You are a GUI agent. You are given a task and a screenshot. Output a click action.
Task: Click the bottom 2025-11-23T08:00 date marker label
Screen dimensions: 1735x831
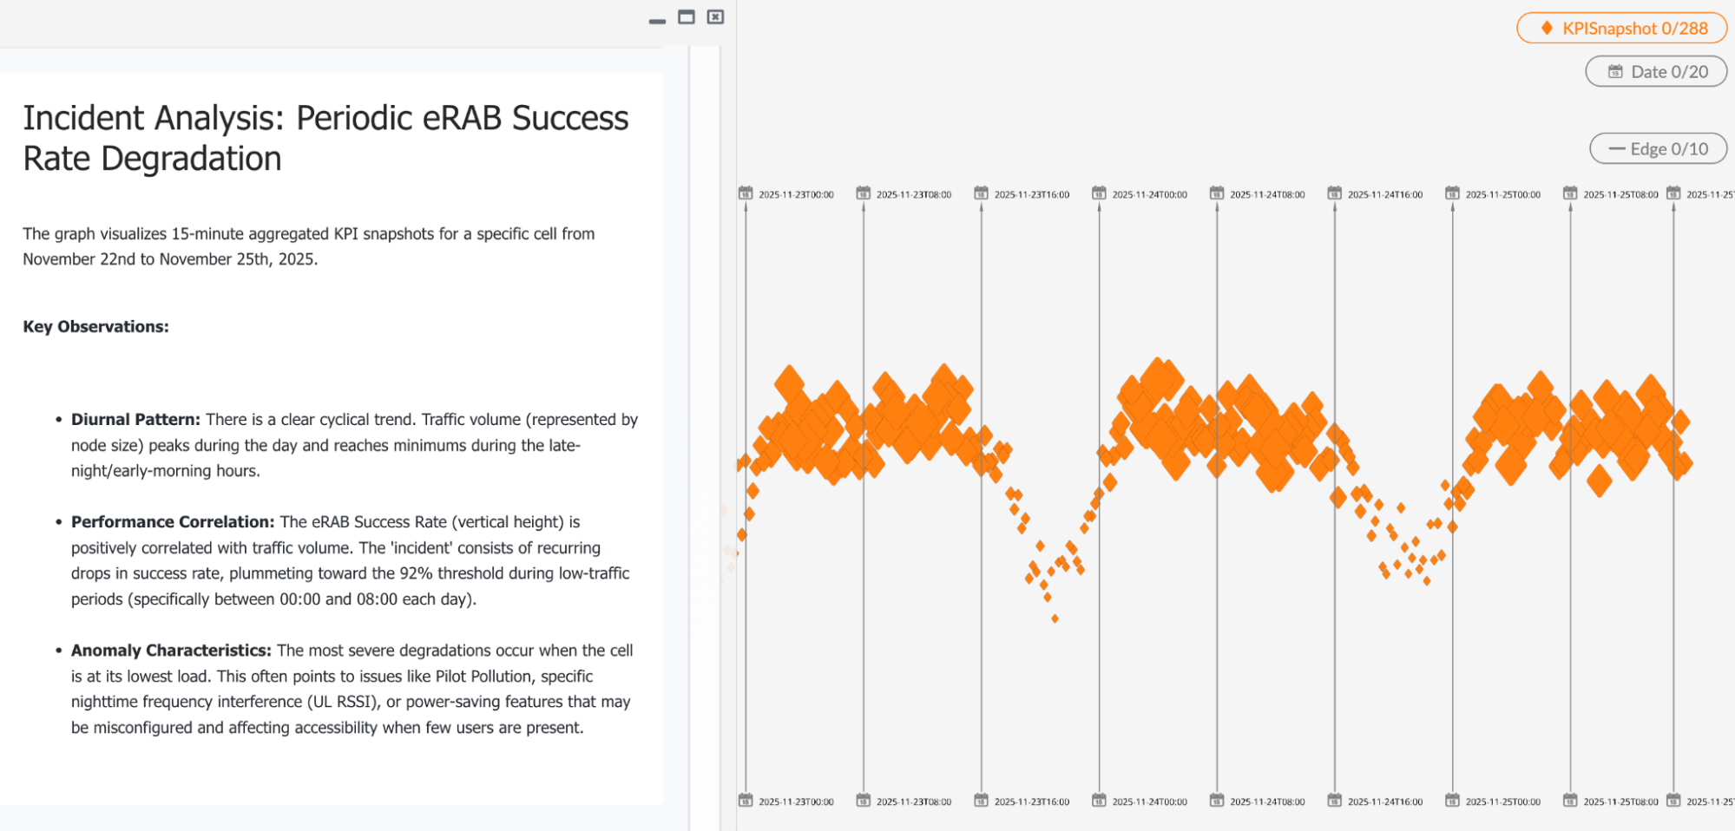(913, 802)
